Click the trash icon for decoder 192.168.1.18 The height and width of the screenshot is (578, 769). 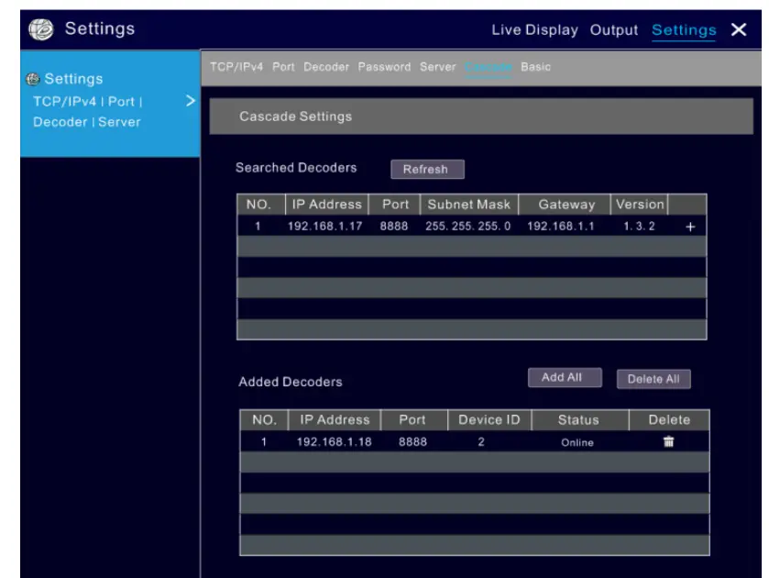coord(668,442)
